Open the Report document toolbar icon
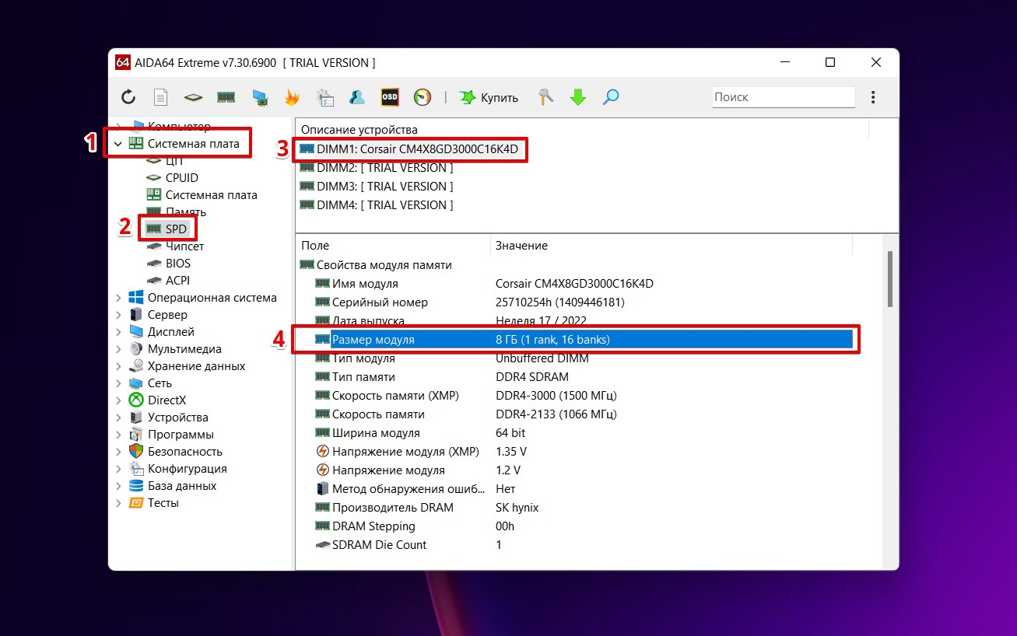This screenshot has width=1017, height=636. [161, 97]
